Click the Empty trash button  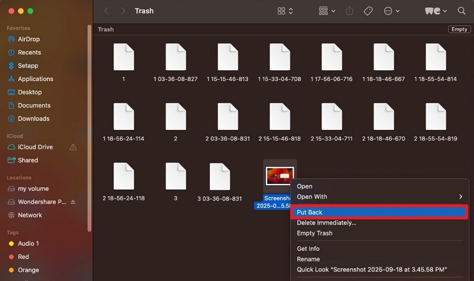click(x=459, y=30)
